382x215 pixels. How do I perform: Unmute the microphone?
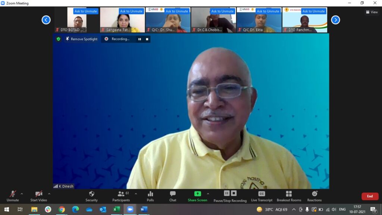[13, 194]
